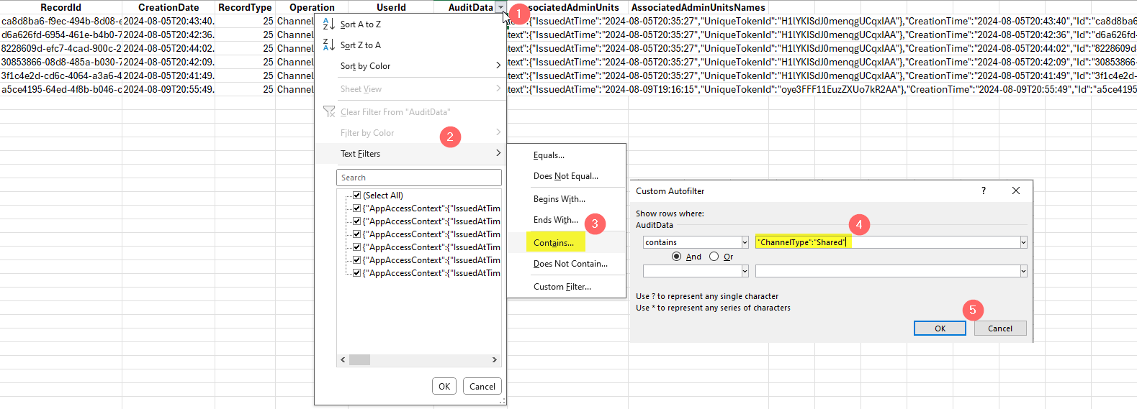Click the Sort A to Z icon
Viewport: 1137px width, 409px height.
(x=329, y=24)
